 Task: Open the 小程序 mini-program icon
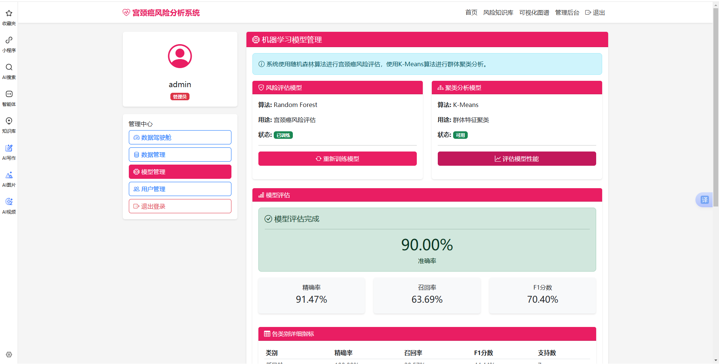pos(9,40)
